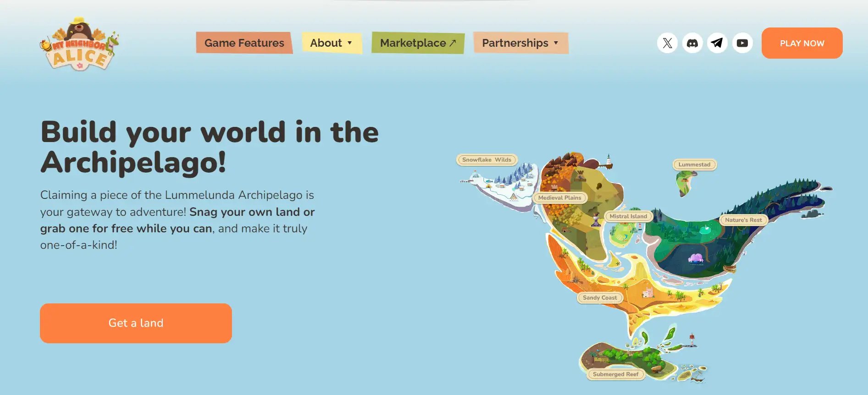Viewport: 868px width, 395px height.
Task: Select the Snowflake Wilds map label
Action: [487, 160]
